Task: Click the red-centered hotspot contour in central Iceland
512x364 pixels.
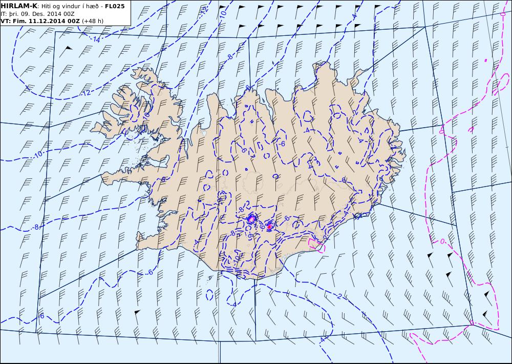Action: pos(269,226)
